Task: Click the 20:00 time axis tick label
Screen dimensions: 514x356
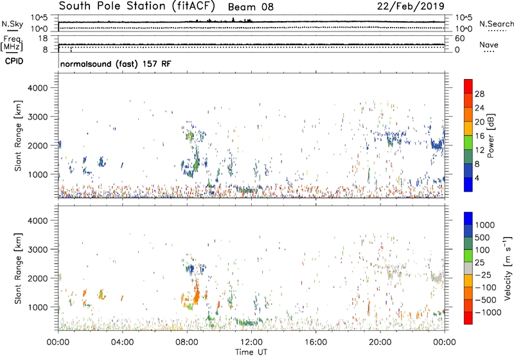Action: coord(380,343)
